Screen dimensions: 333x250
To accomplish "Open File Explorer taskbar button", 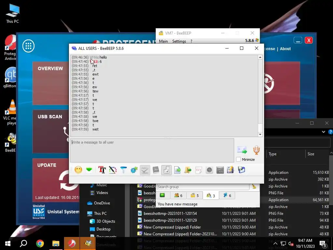I will tap(56, 243).
